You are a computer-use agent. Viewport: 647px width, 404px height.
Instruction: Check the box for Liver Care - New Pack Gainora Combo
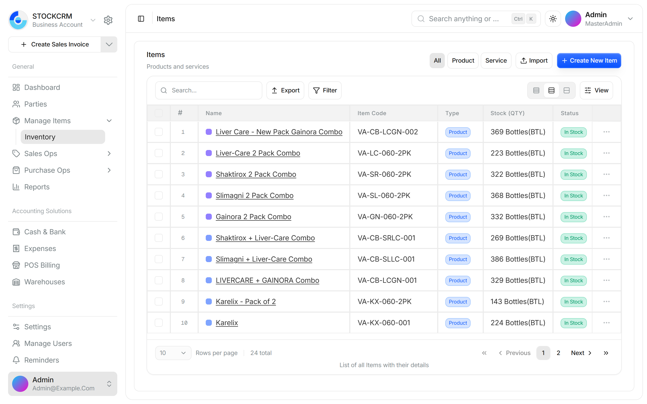click(158, 132)
